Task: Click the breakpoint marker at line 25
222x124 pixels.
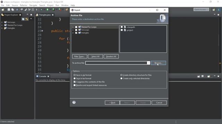Action: (42, 31)
